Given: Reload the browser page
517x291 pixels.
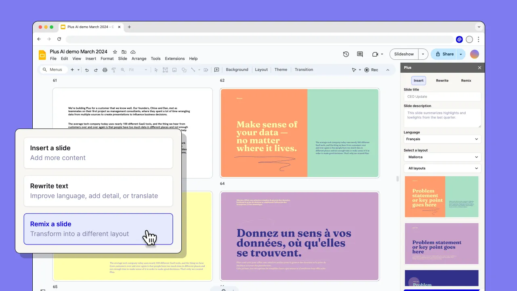Looking at the screenshot, I should click(59, 39).
